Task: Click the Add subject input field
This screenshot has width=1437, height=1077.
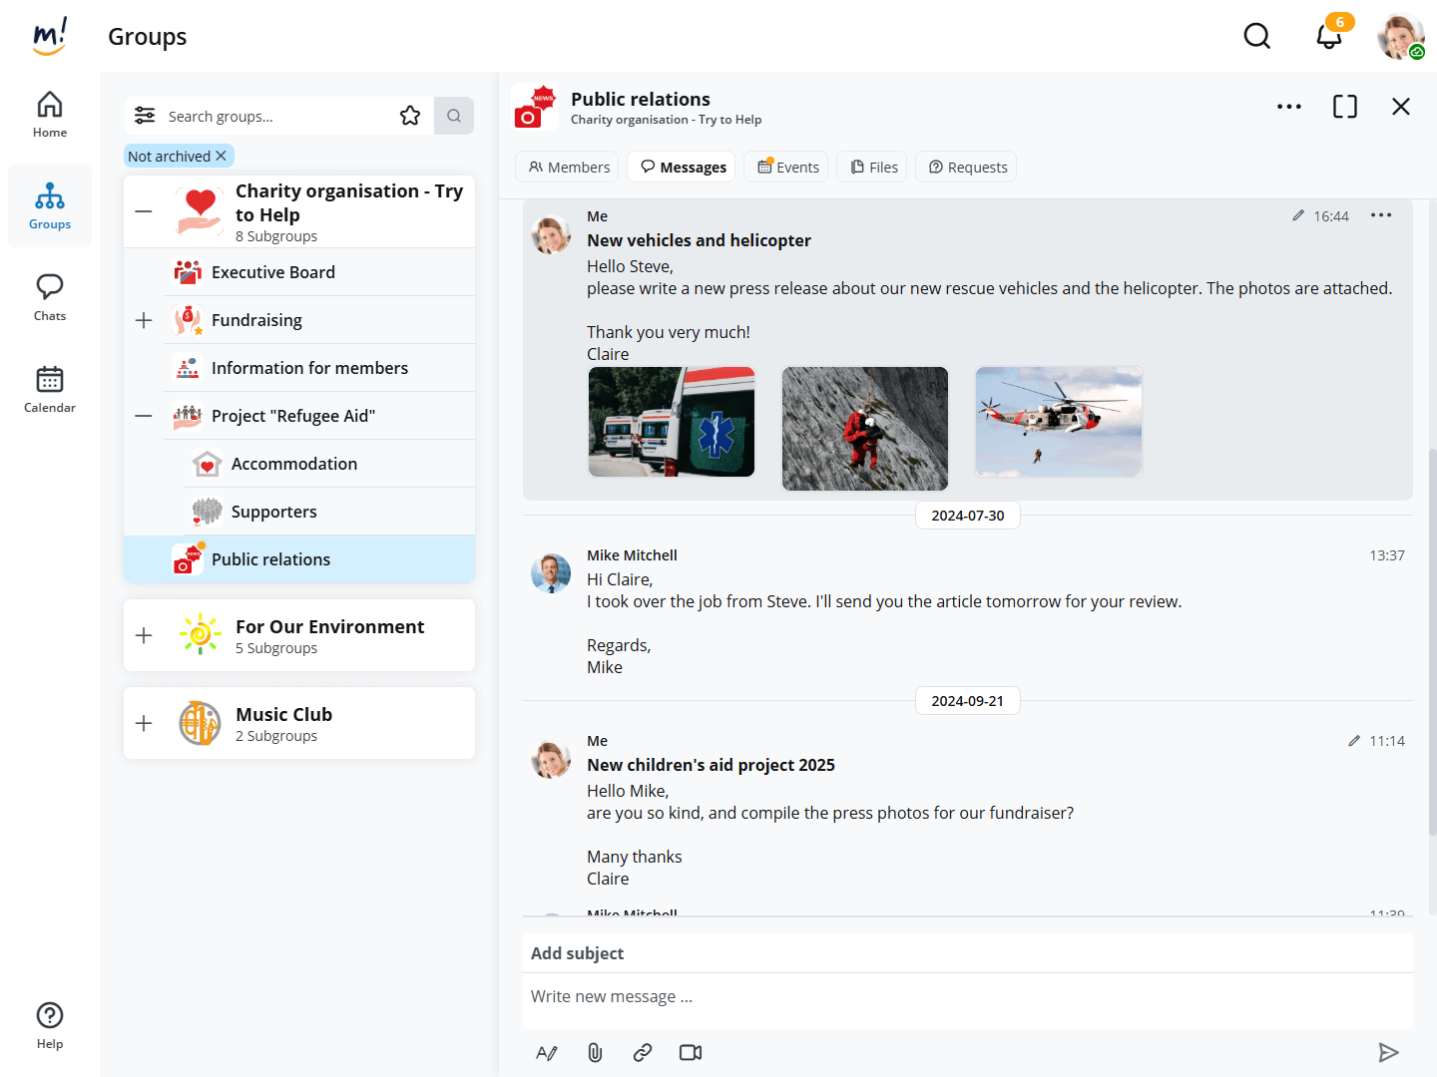Action: [x=966, y=953]
